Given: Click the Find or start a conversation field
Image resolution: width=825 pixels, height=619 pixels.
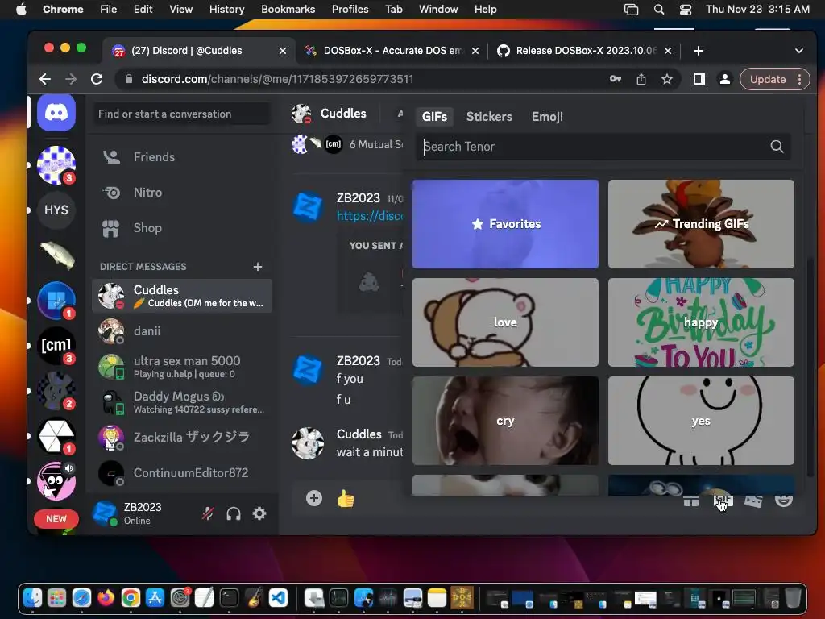Looking at the screenshot, I should 182,114.
